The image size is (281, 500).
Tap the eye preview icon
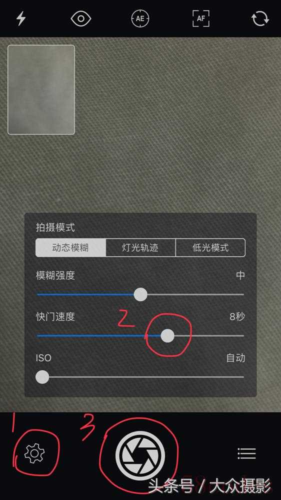pos(81,18)
